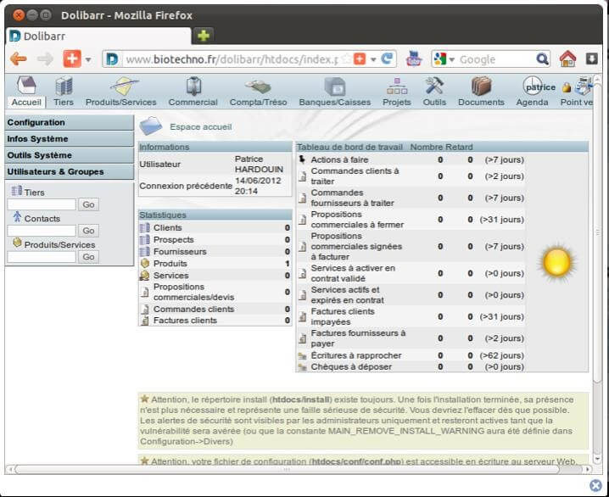Open the Factures clients statistics link

point(185,321)
